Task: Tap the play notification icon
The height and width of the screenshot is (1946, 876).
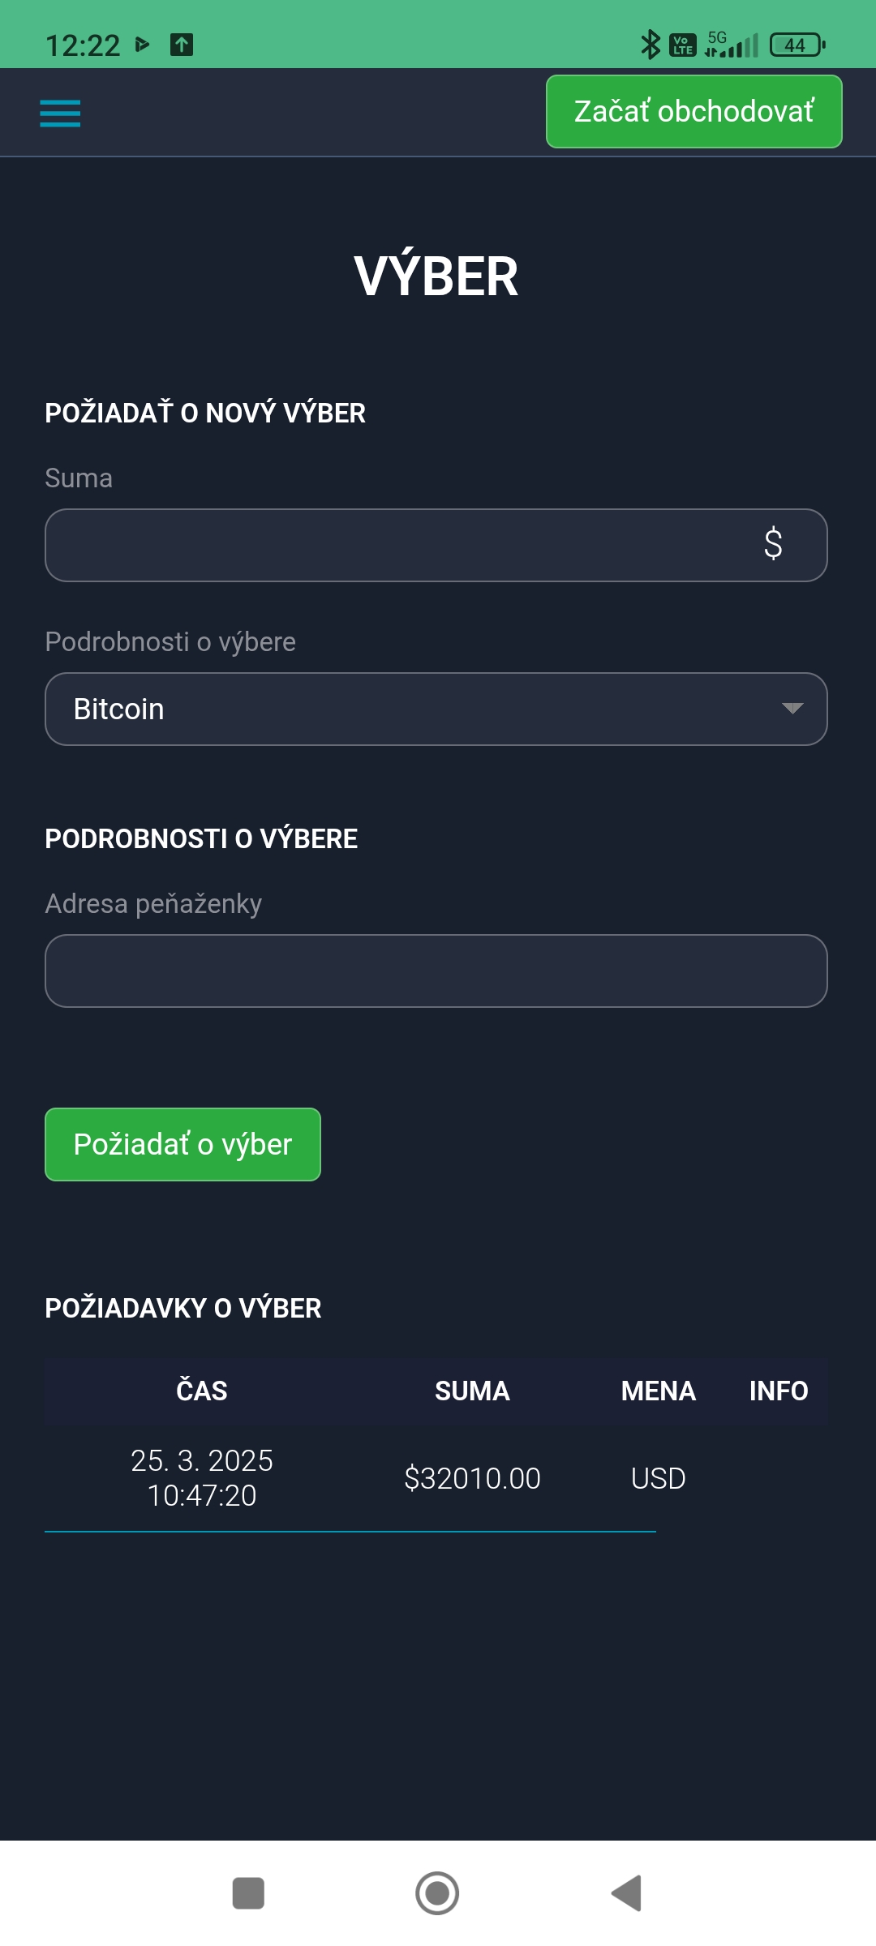Action: (143, 45)
